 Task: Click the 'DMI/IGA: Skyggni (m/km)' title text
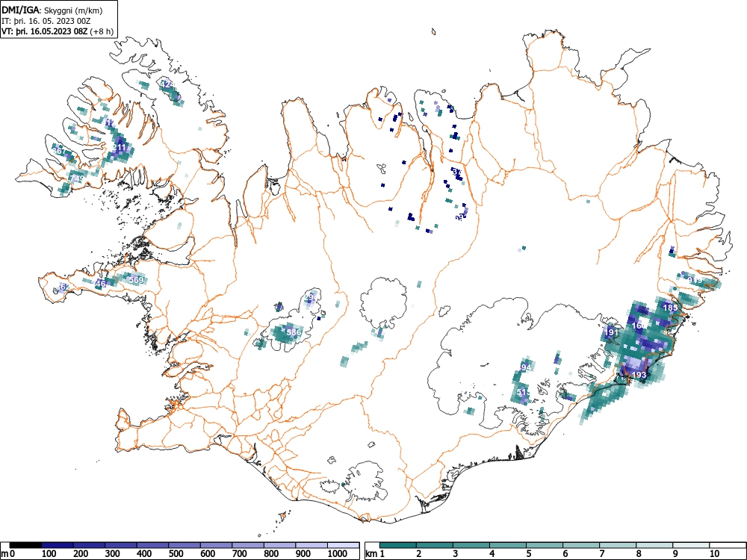point(52,10)
